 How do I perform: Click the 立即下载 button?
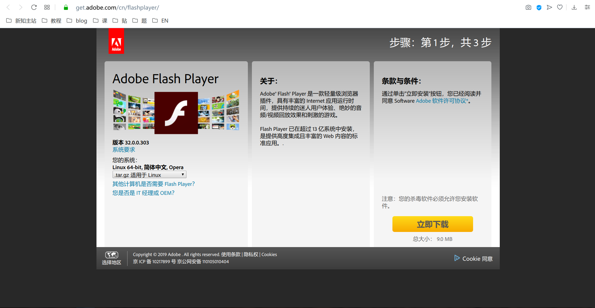click(432, 224)
